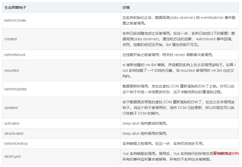Click the beforeMount description mentioning render 函数
The image size is (242, 167).
pos(168,55)
